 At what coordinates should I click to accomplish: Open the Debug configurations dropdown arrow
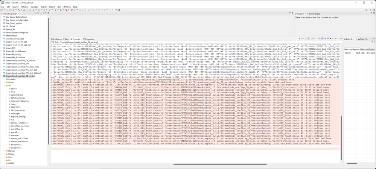coord(58,10)
